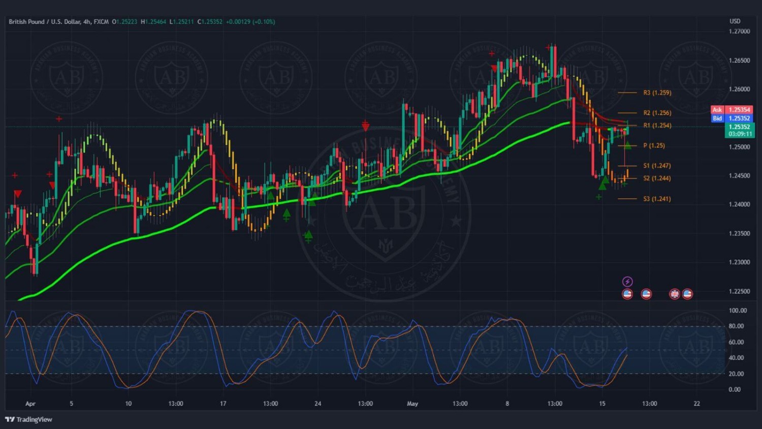This screenshot has height=429, width=762.
Task: Click the 0.00 oscillator scale label
Action: 735,389
